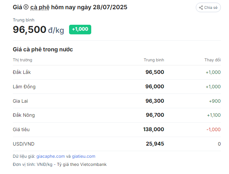Click the green +1,000 badge
The height and width of the screenshot is (174, 229).
point(80,29)
